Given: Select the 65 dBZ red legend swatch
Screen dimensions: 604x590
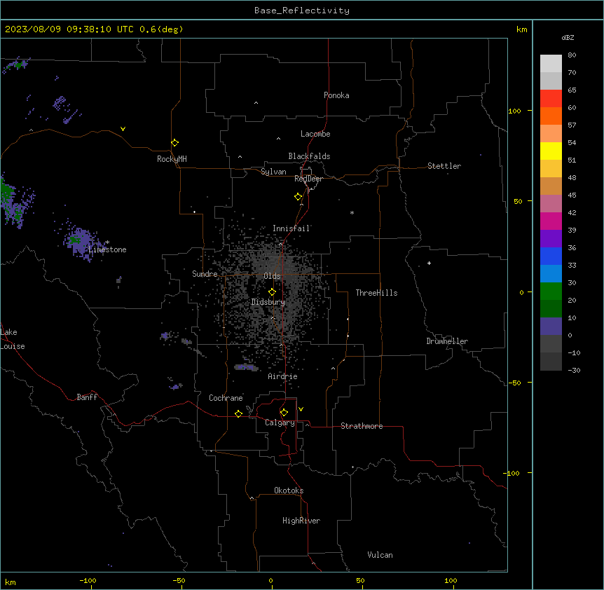Looking at the screenshot, I should pyautogui.click(x=551, y=99).
